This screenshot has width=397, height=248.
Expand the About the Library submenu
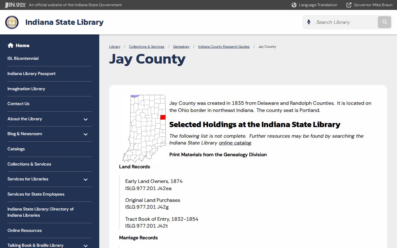coord(86,119)
